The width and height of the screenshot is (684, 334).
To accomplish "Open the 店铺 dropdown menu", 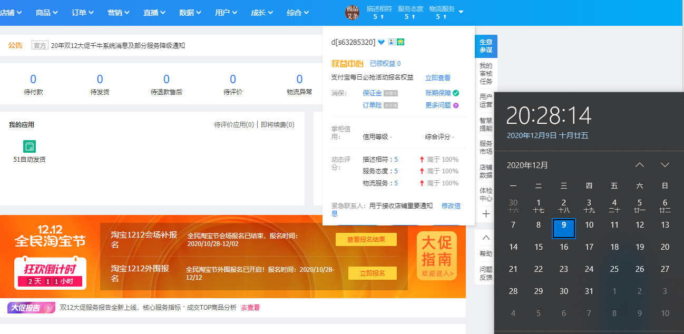I will coord(11,13).
